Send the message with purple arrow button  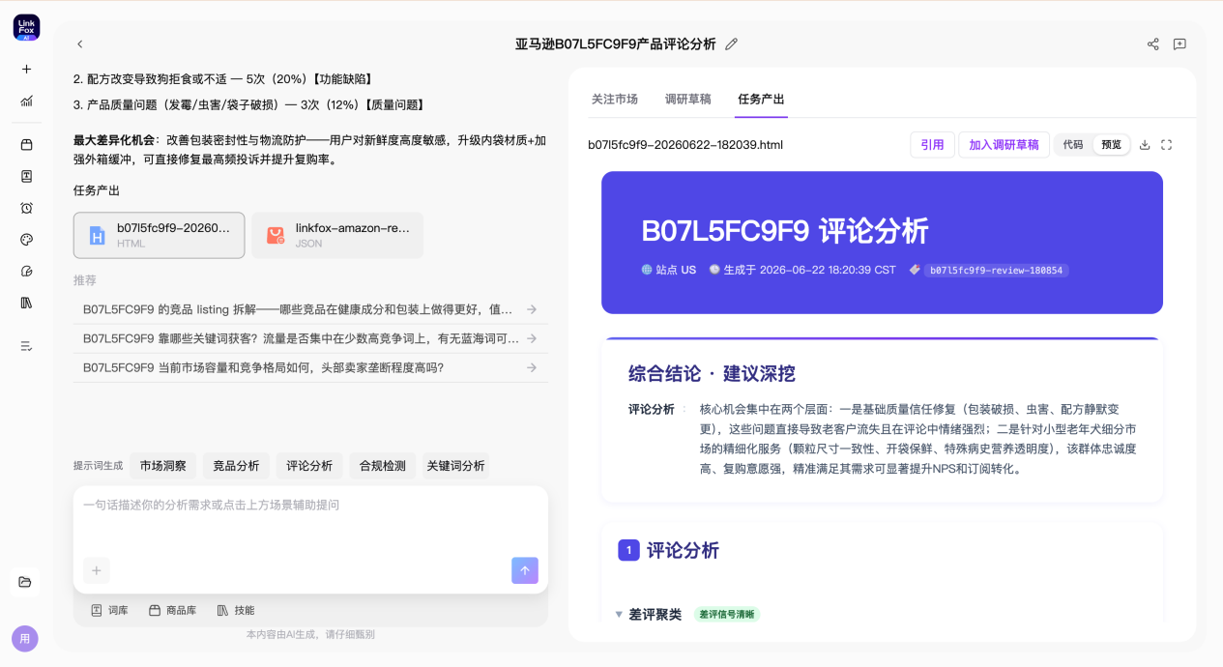(x=525, y=570)
